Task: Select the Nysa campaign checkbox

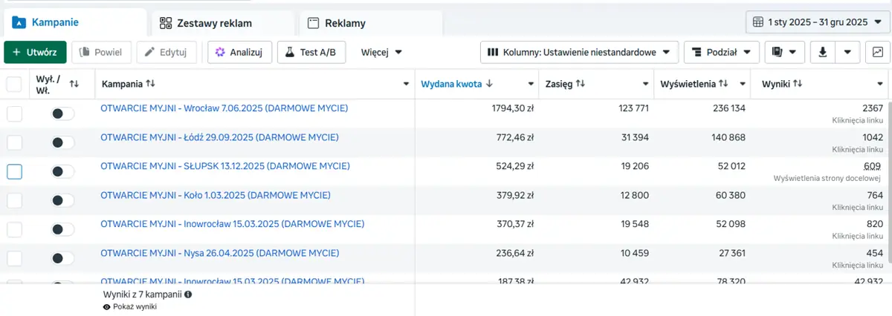Action: click(14, 258)
